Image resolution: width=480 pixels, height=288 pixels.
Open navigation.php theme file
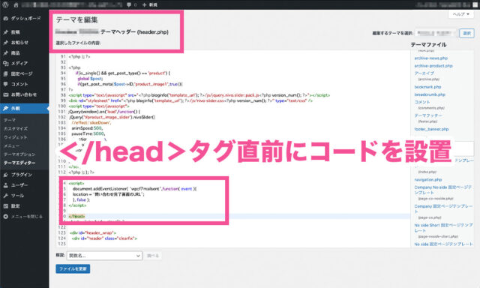428,180
